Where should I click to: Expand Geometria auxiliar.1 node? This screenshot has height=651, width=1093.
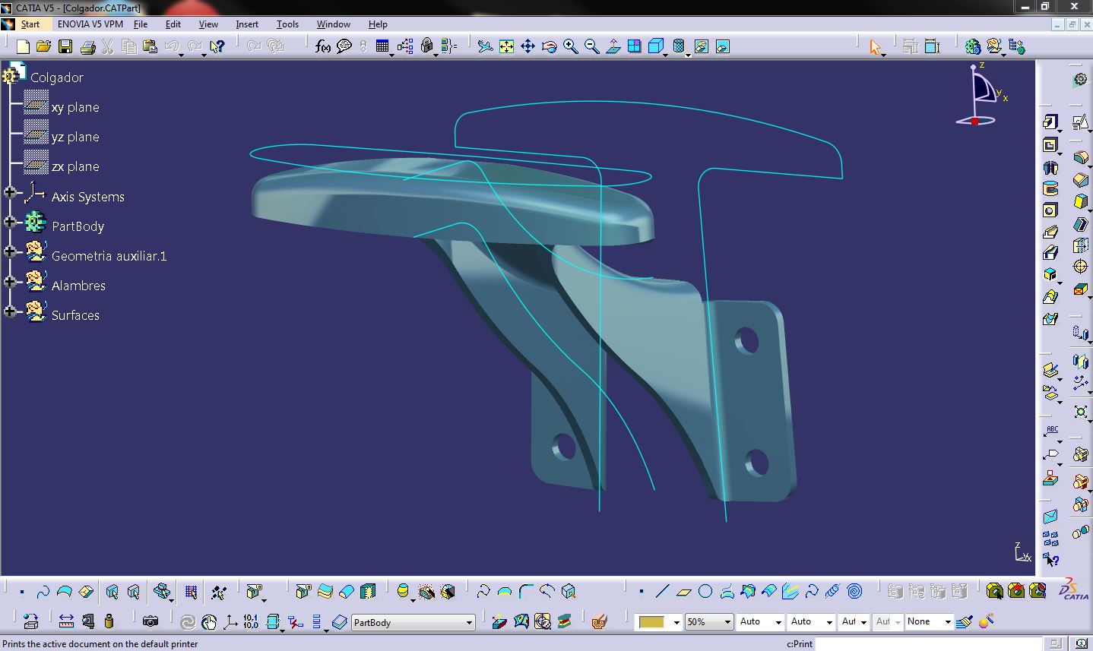click(x=10, y=252)
